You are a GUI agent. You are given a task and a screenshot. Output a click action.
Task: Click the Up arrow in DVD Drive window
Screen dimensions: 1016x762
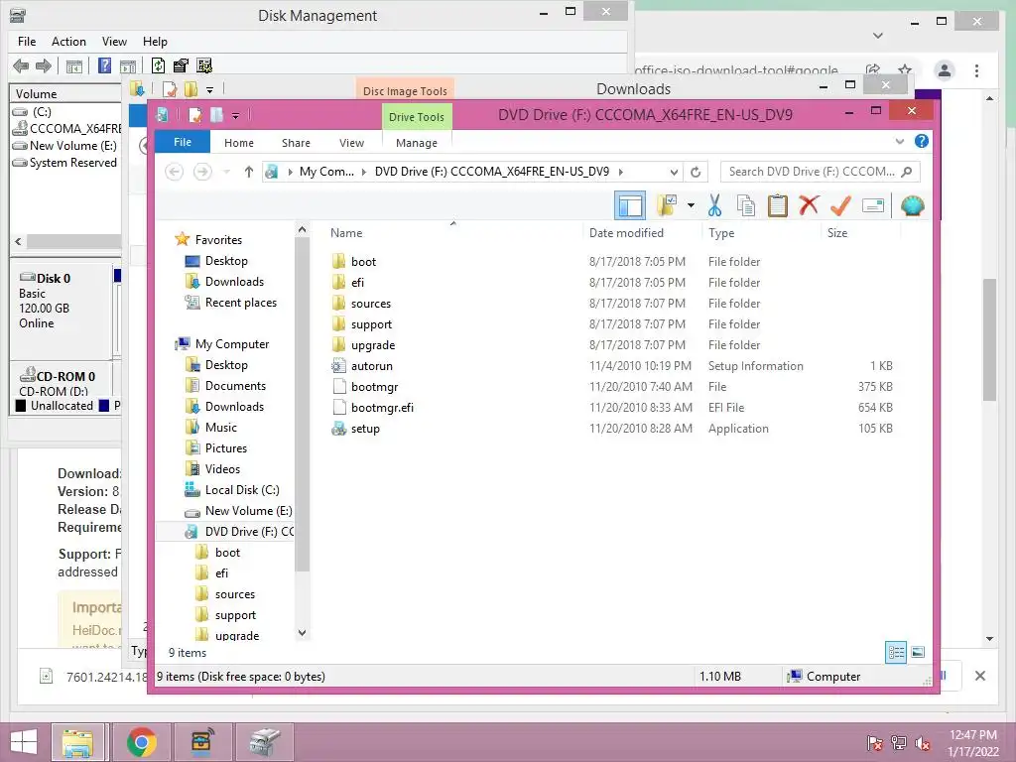(249, 172)
